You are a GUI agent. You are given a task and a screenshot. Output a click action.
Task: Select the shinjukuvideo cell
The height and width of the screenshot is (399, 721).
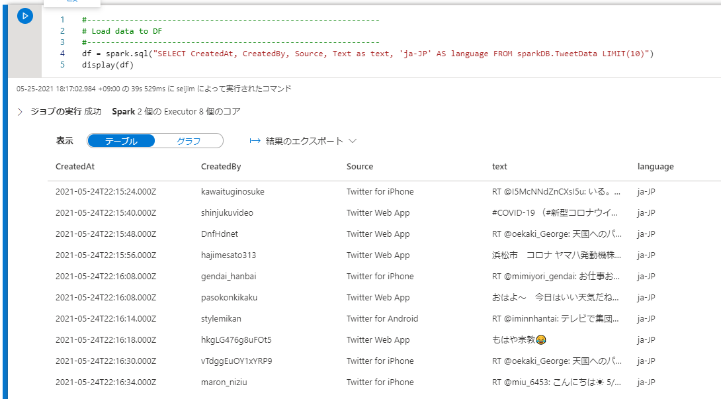pyautogui.click(x=227, y=212)
